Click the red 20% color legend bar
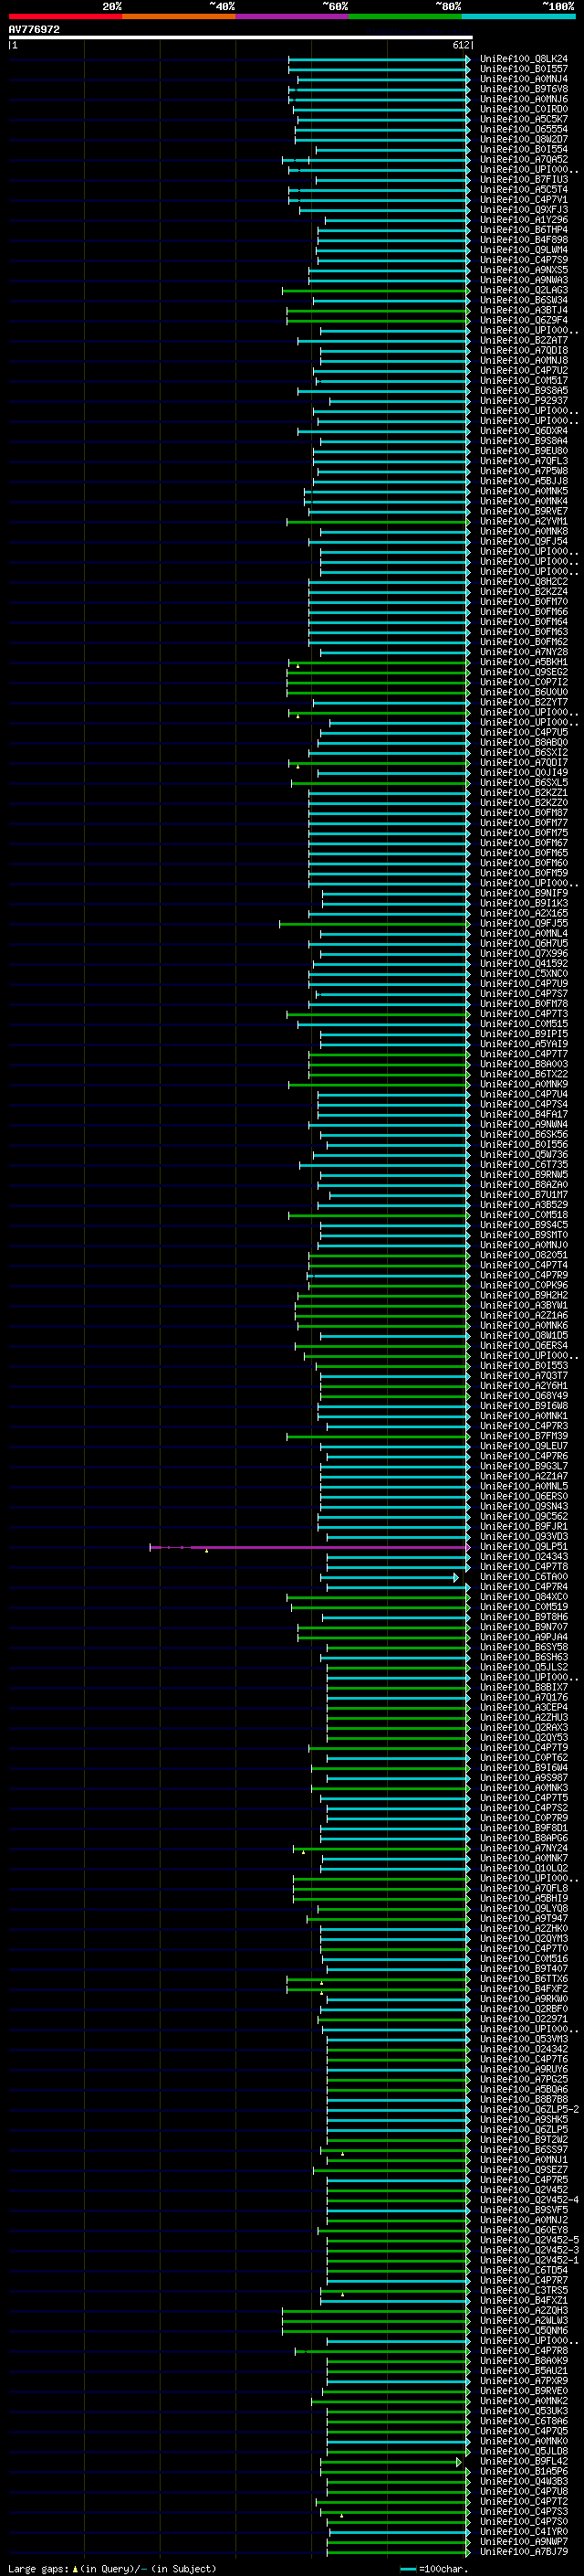 pos(65,16)
